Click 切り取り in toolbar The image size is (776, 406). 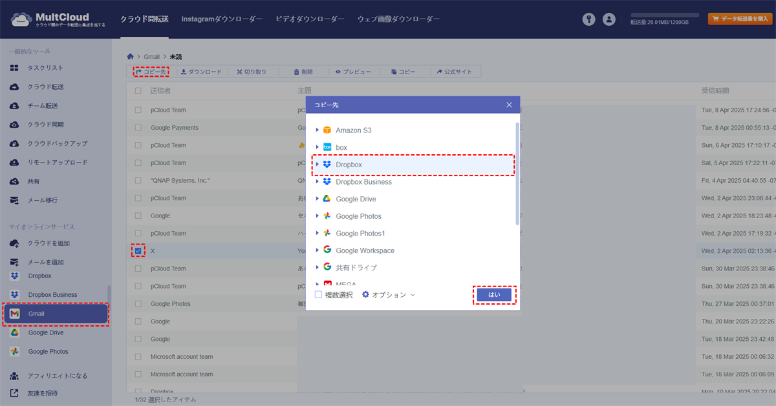252,72
